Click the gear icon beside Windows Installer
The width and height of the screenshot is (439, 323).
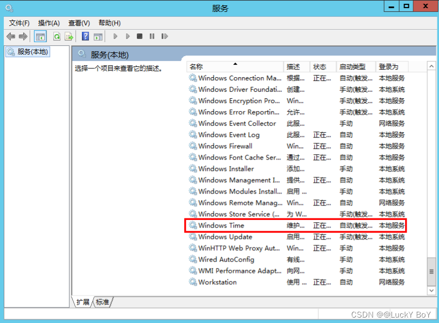(193, 168)
